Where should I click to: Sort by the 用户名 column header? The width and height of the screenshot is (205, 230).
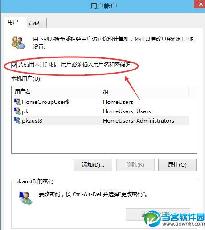pyautogui.click(x=56, y=91)
